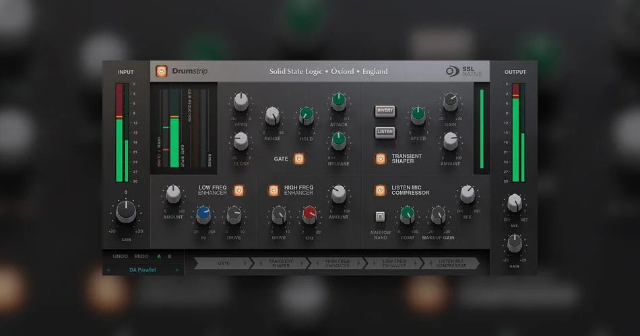
Task: Click the red kHz frequency knob
Action: click(x=309, y=215)
